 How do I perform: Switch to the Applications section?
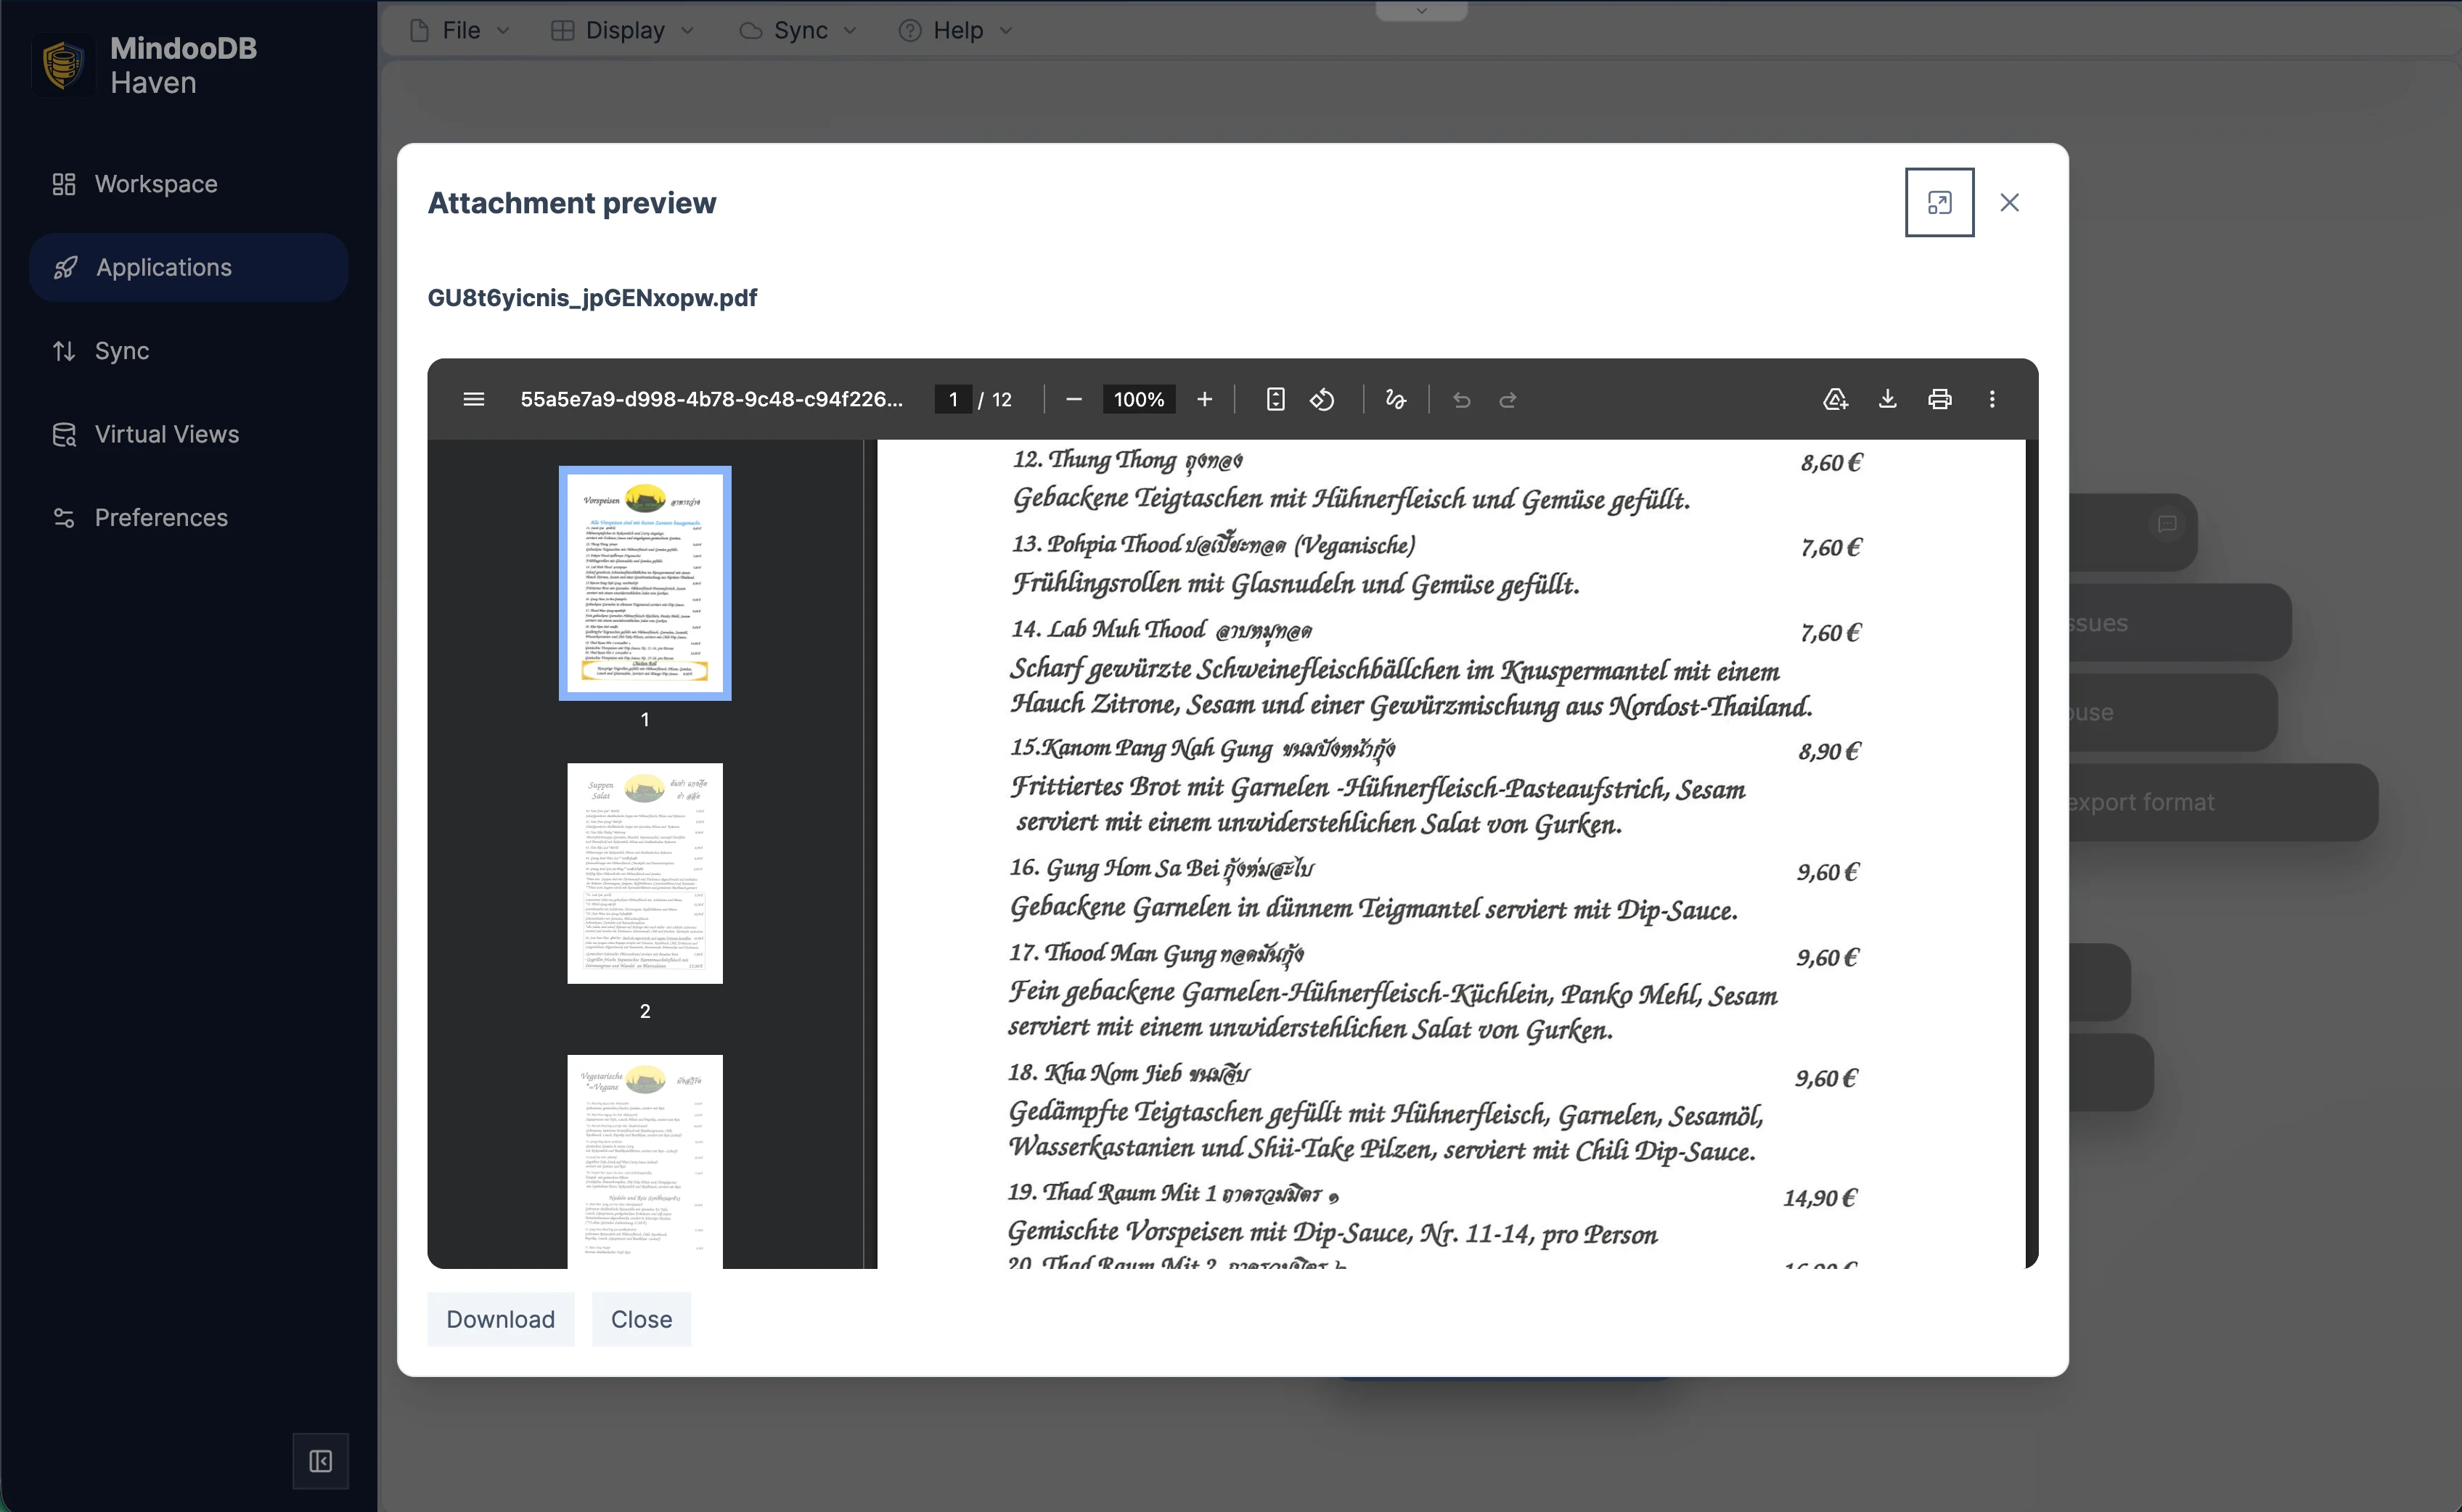pyautogui.click(x=163, y=267)
